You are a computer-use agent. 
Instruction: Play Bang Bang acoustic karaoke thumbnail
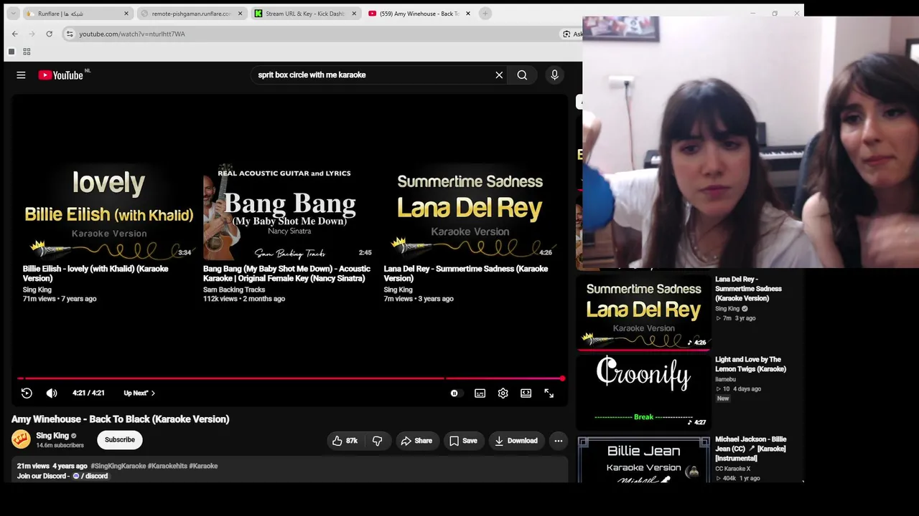click(x=288, y=211)
